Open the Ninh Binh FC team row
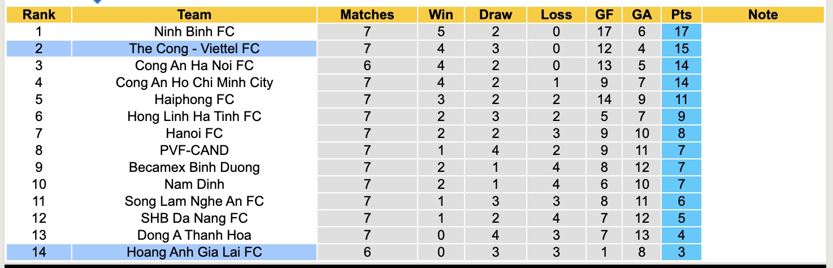The image size is (833, 268). (x=194, y=32)
